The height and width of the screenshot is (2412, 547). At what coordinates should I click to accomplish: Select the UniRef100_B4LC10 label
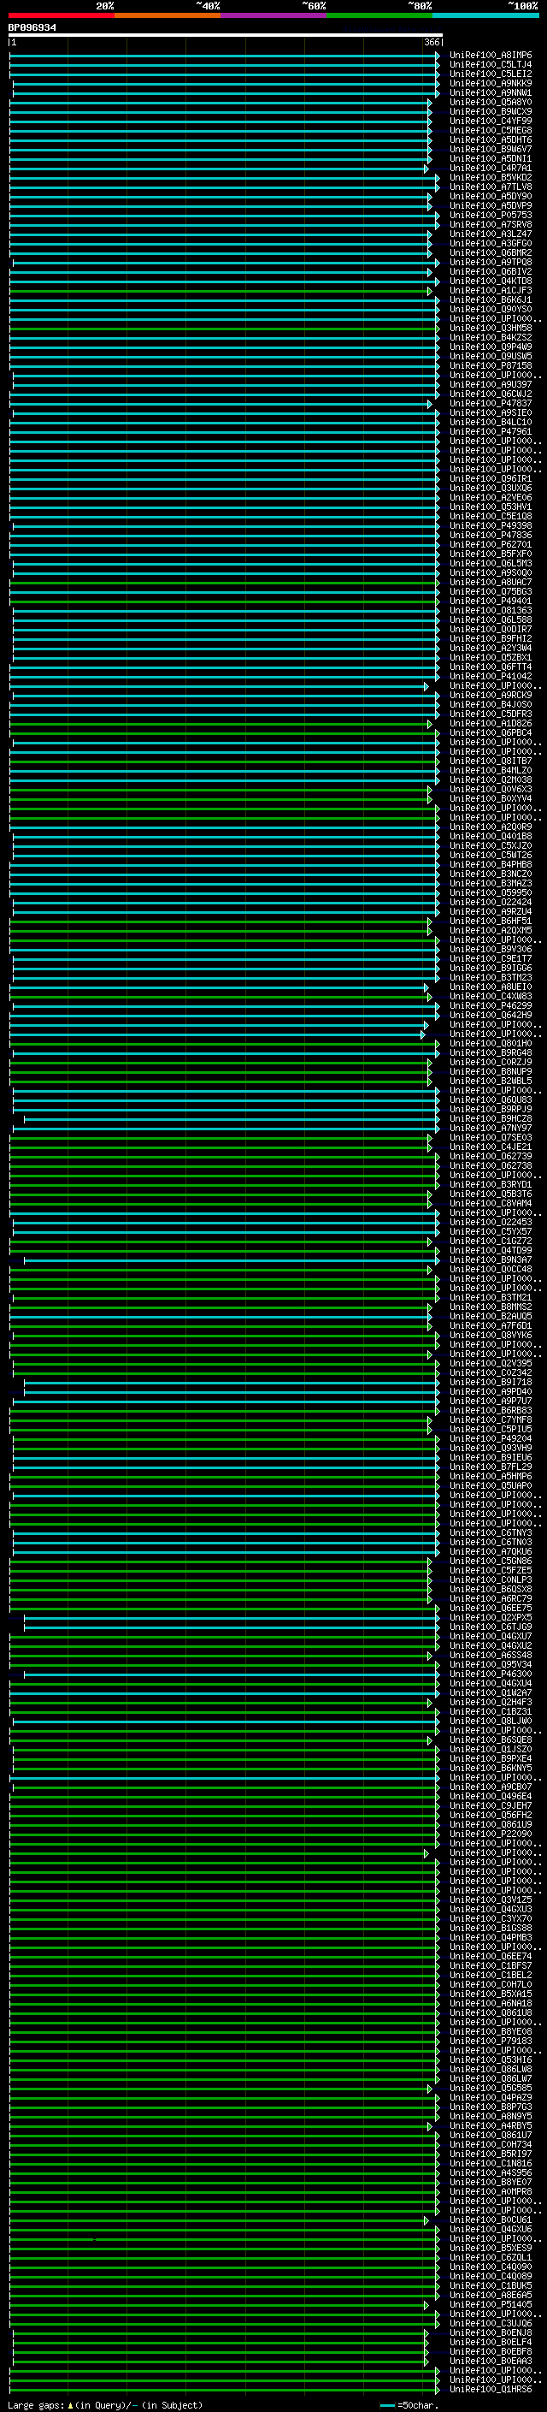tap(491, 423)
